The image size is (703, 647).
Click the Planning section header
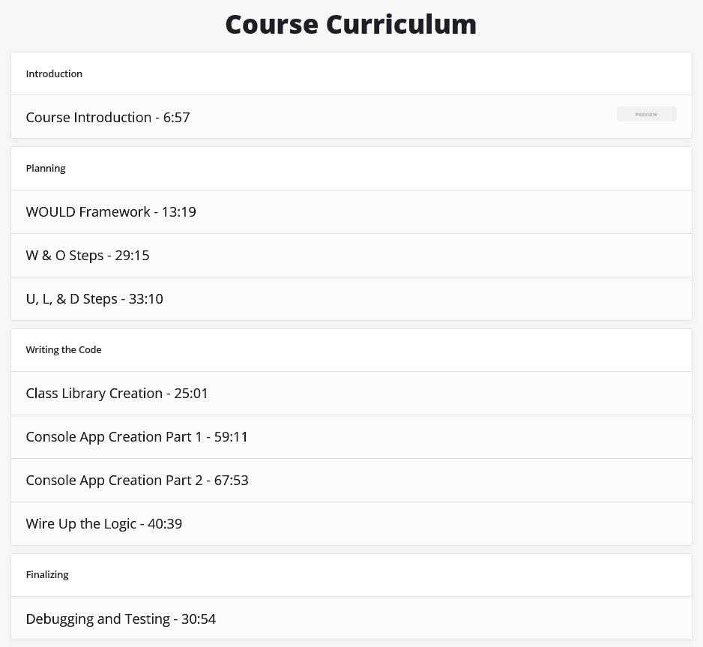351,168
